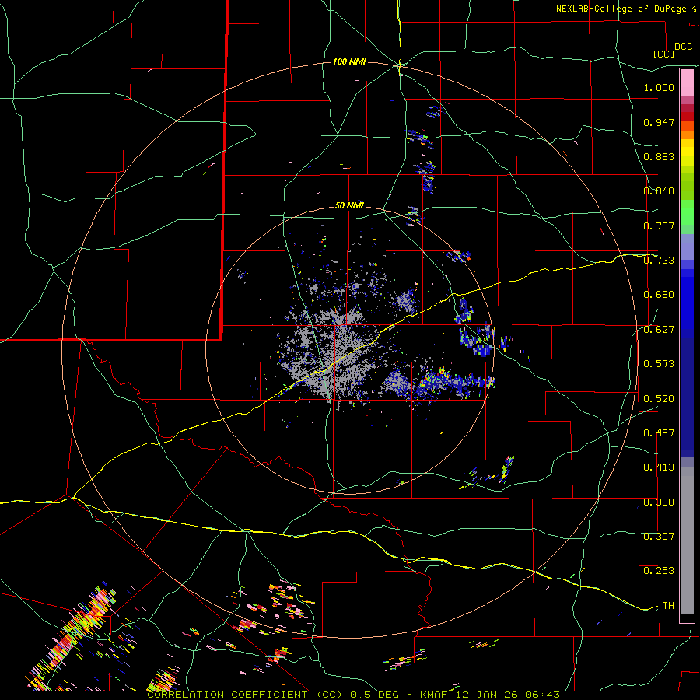Image resolution: width=700 pixels, height=700 pixels.
Task: Select the 0.840 scale value
Action: [x=659, y=191]
